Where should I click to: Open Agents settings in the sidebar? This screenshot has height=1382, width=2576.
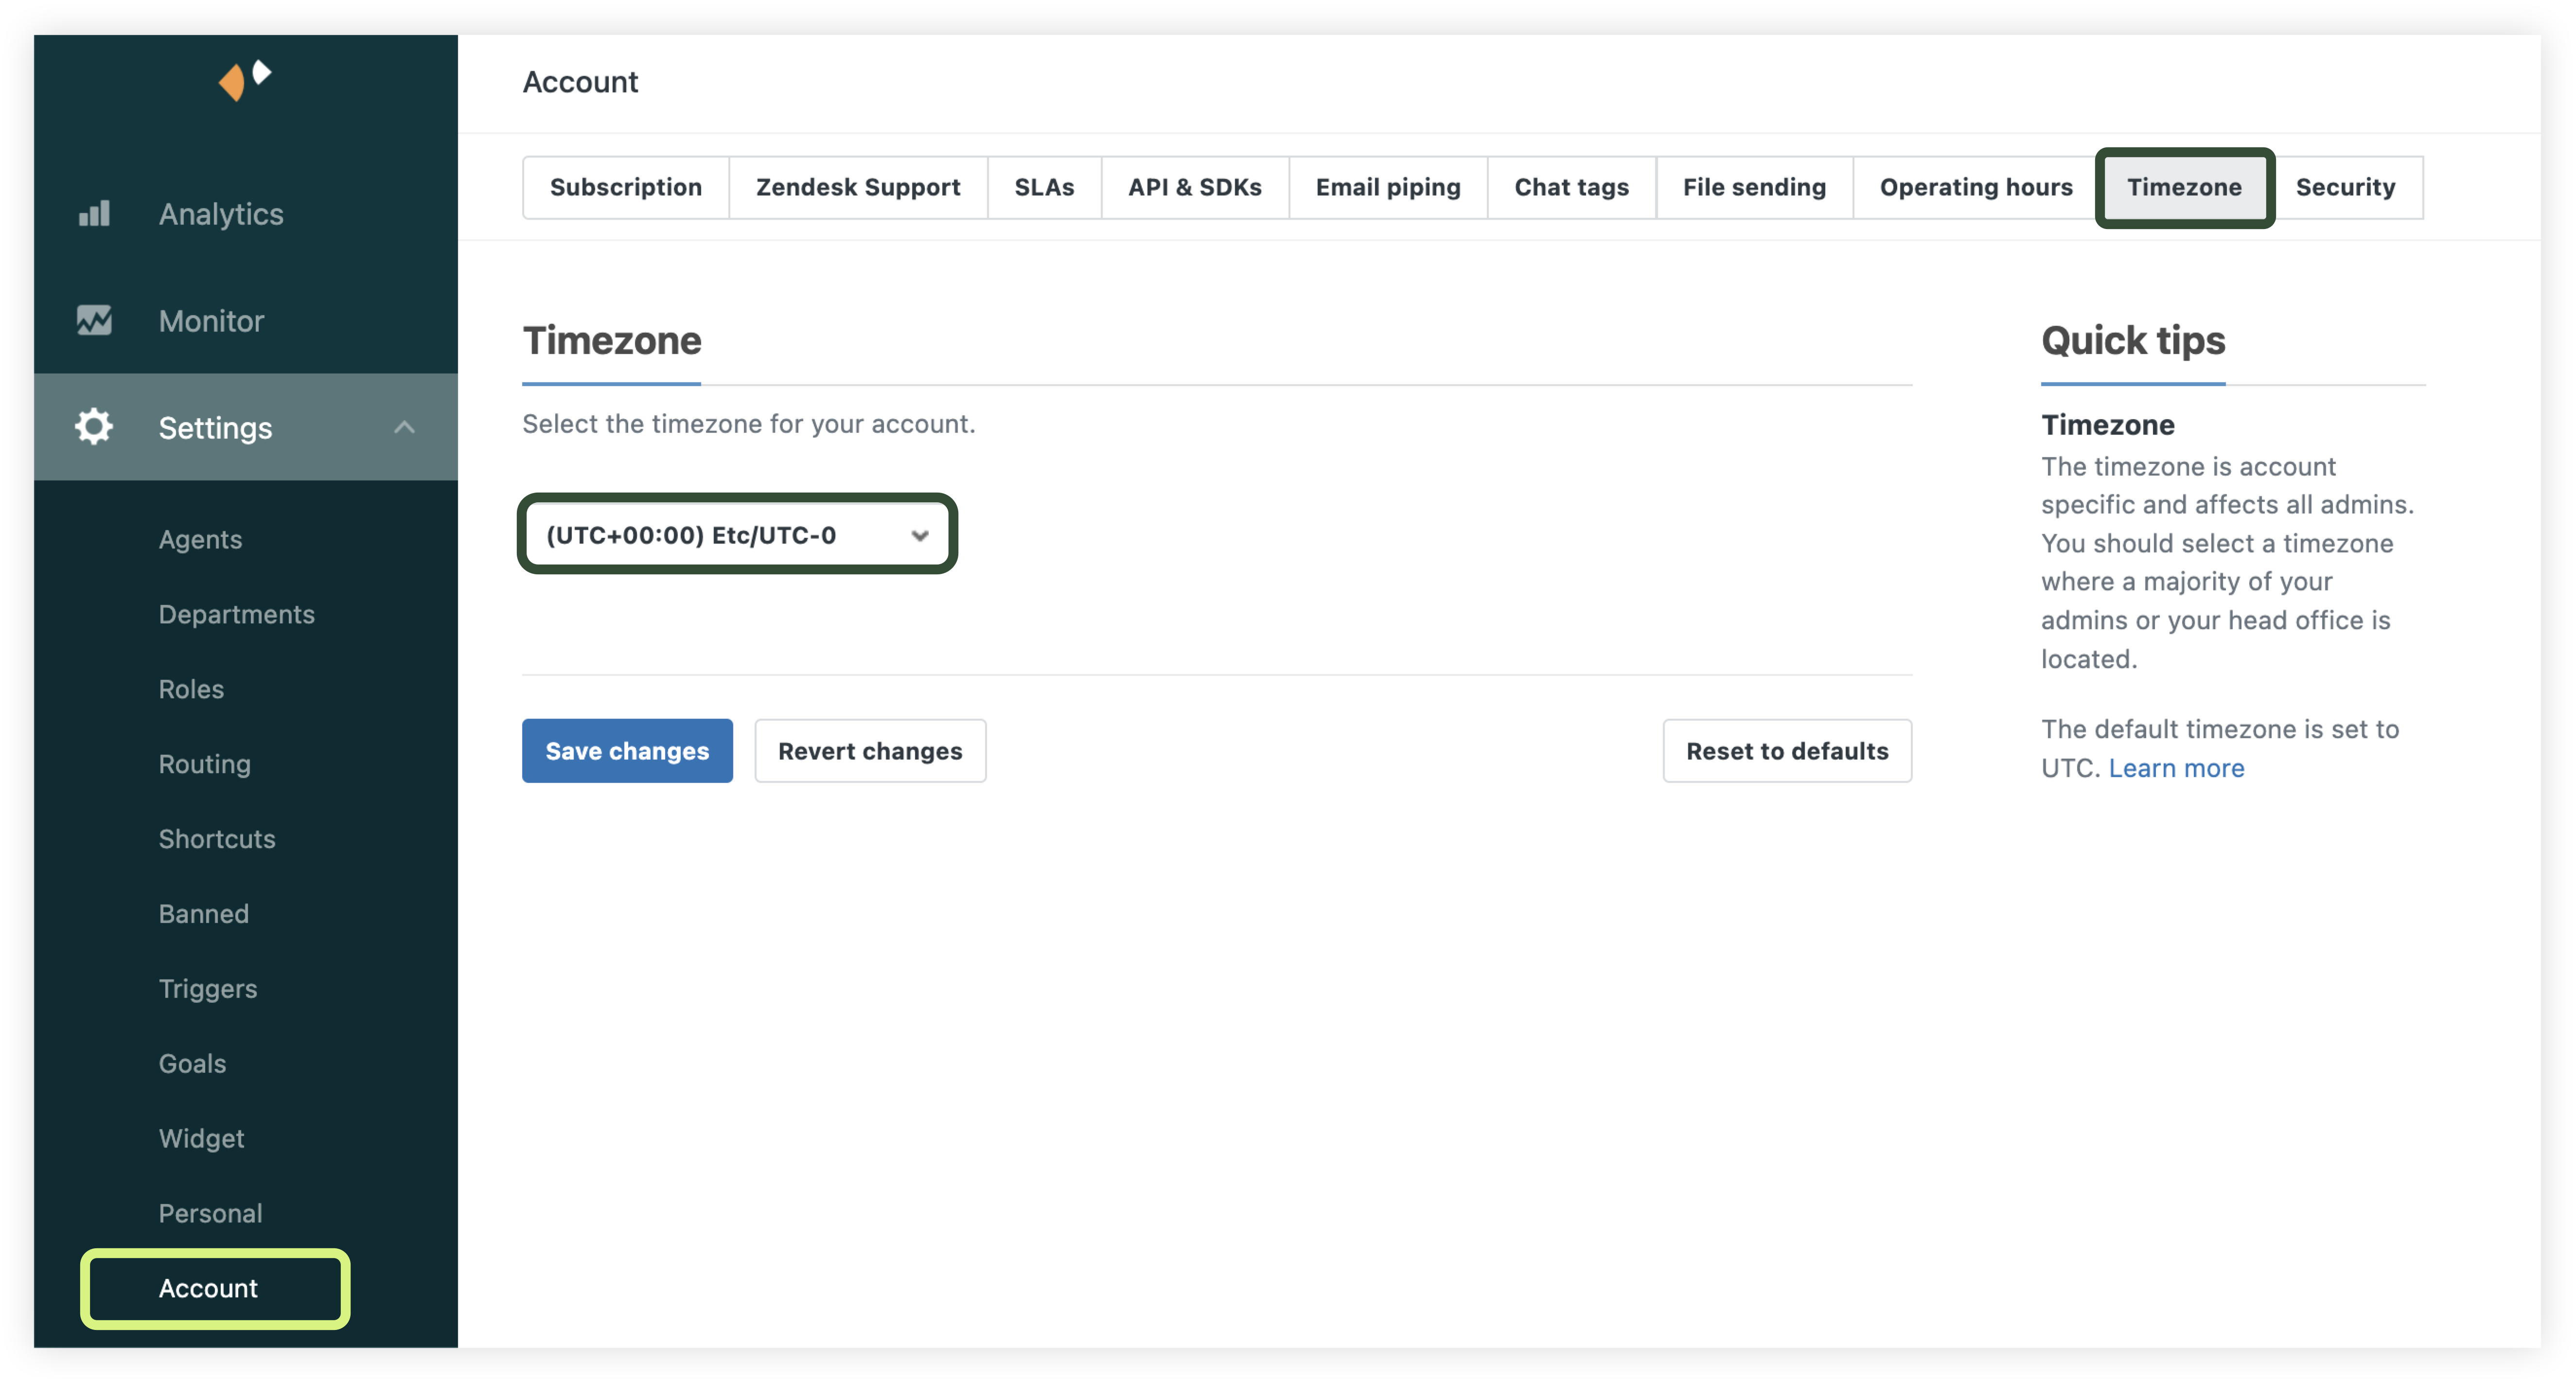click(200, 539)
